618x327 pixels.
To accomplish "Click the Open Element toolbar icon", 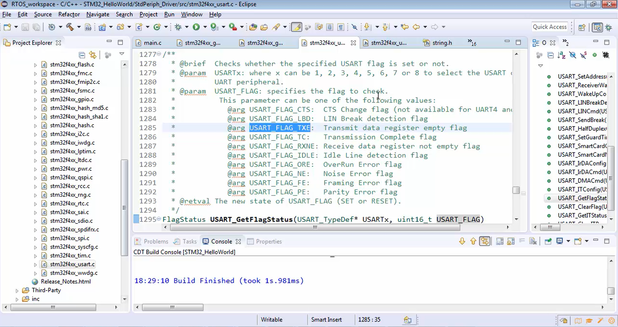I will pyautogui.click(x=253, y=27).
